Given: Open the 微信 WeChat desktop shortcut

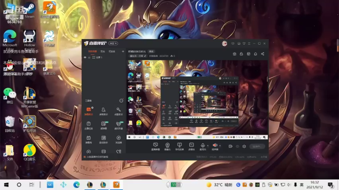Looking at the screenshot, I should 10,95.
